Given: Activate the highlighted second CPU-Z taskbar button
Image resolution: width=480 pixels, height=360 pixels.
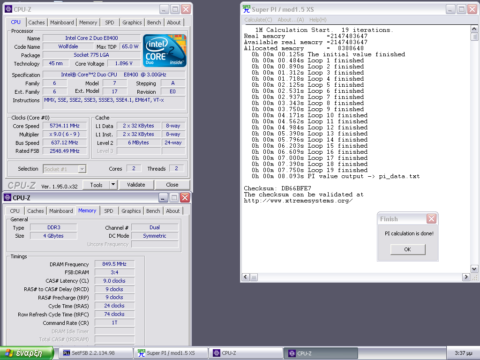Looking at the screenshot, I should point(321,353).
